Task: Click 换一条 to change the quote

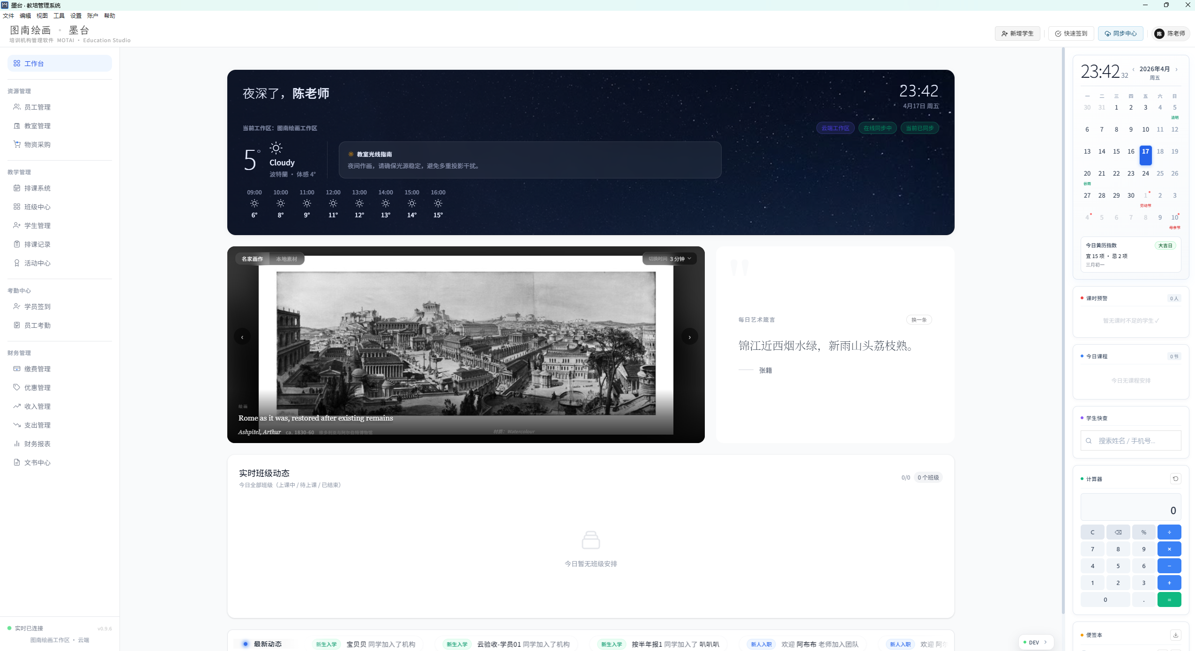Action: [919, 320]
